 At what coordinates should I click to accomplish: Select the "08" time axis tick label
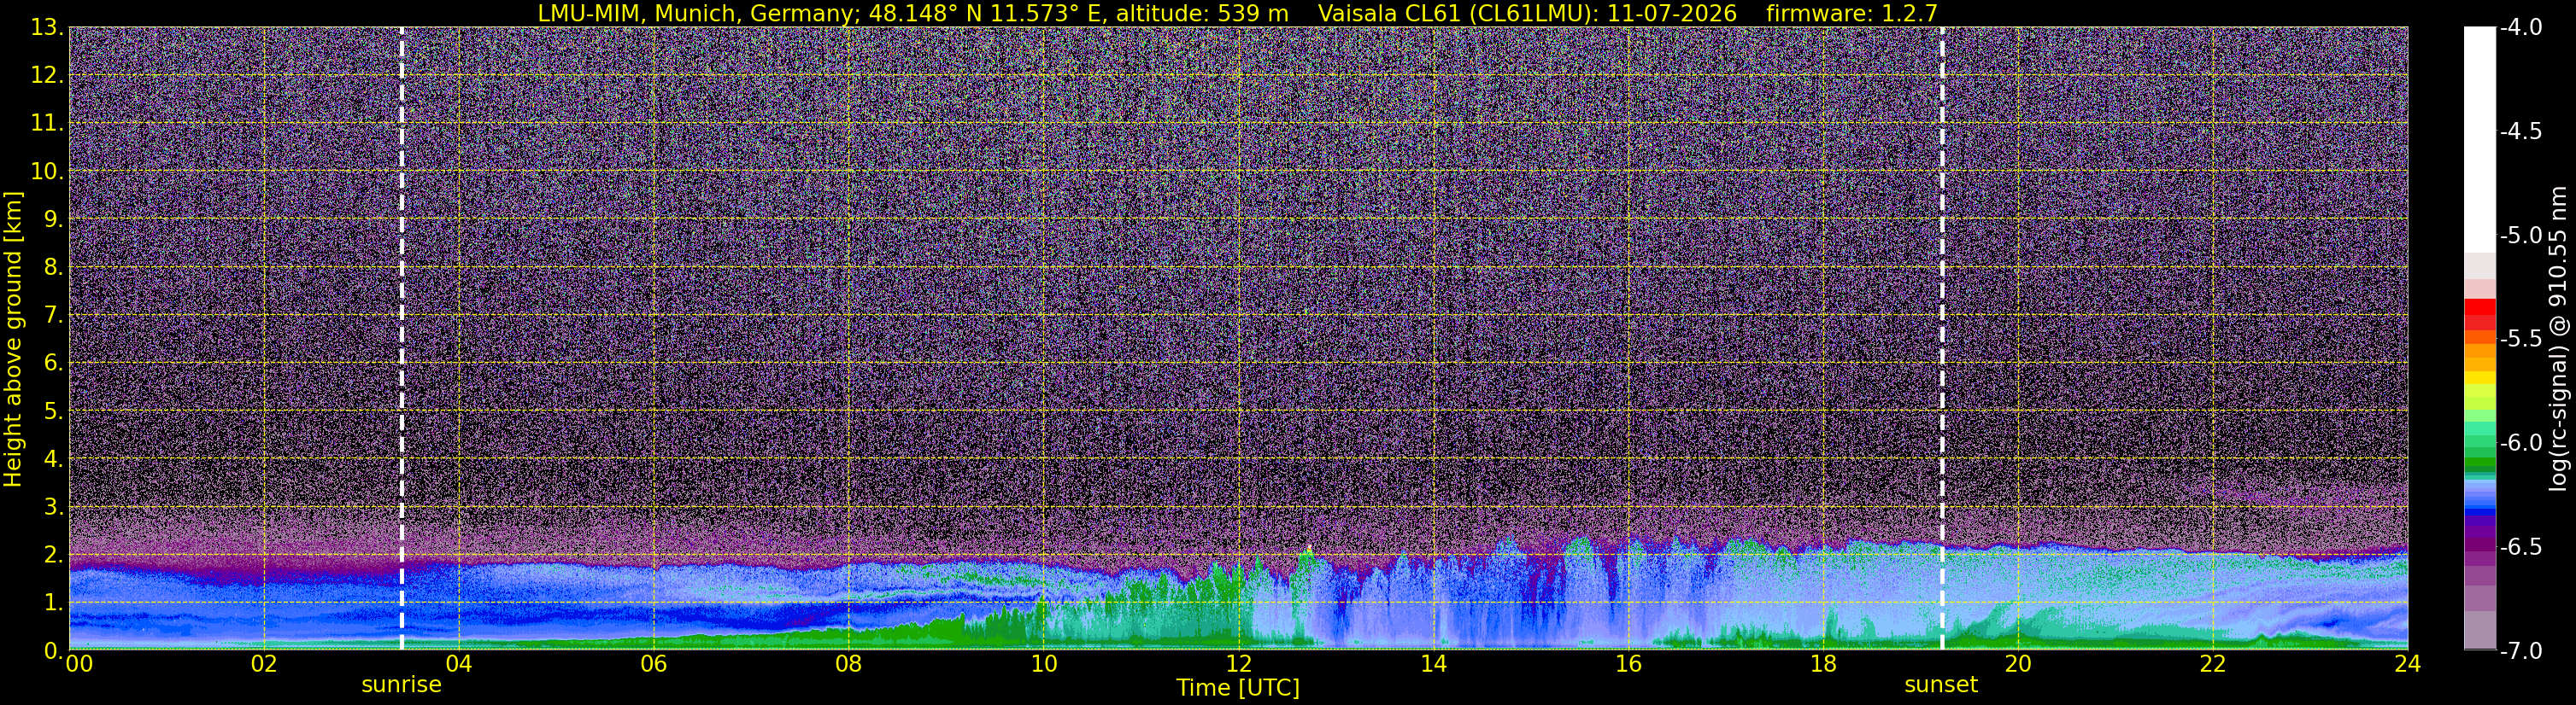coord(849,664)
